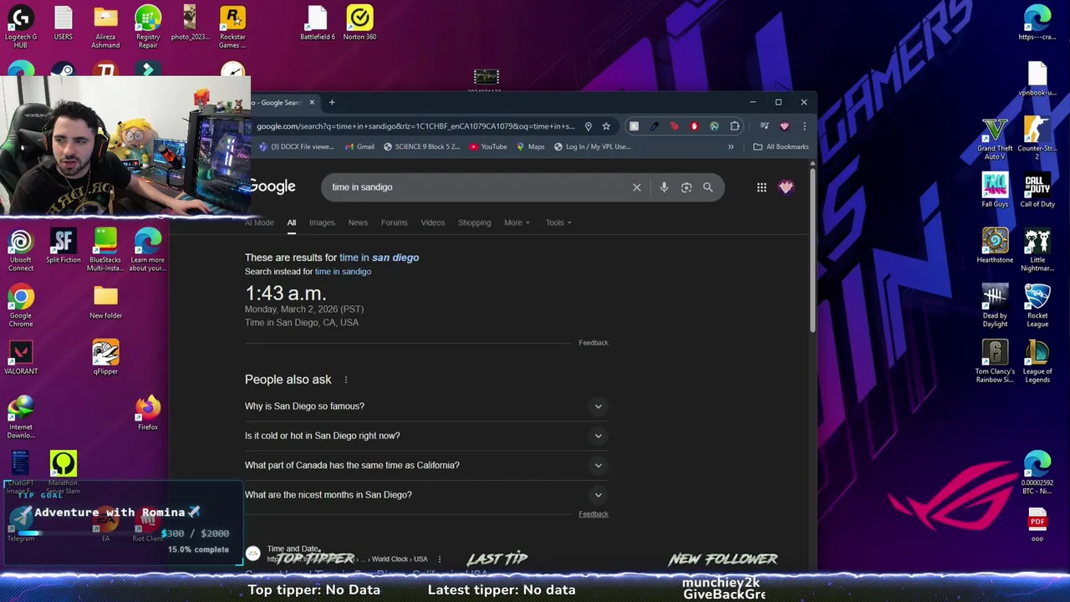Launch Call of Duty desktop icon
The image size is (1070, 602).
tap(1037, 191)
